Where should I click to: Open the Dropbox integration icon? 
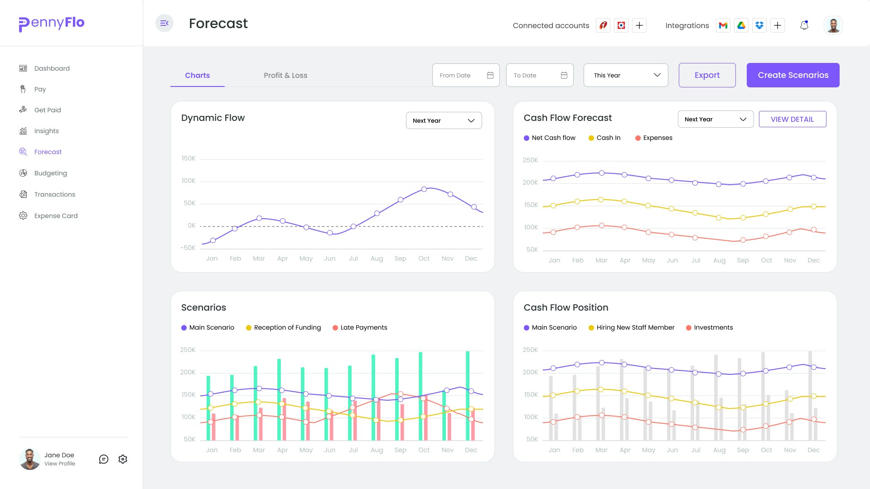pyautogui.click(x=759, y=25)
